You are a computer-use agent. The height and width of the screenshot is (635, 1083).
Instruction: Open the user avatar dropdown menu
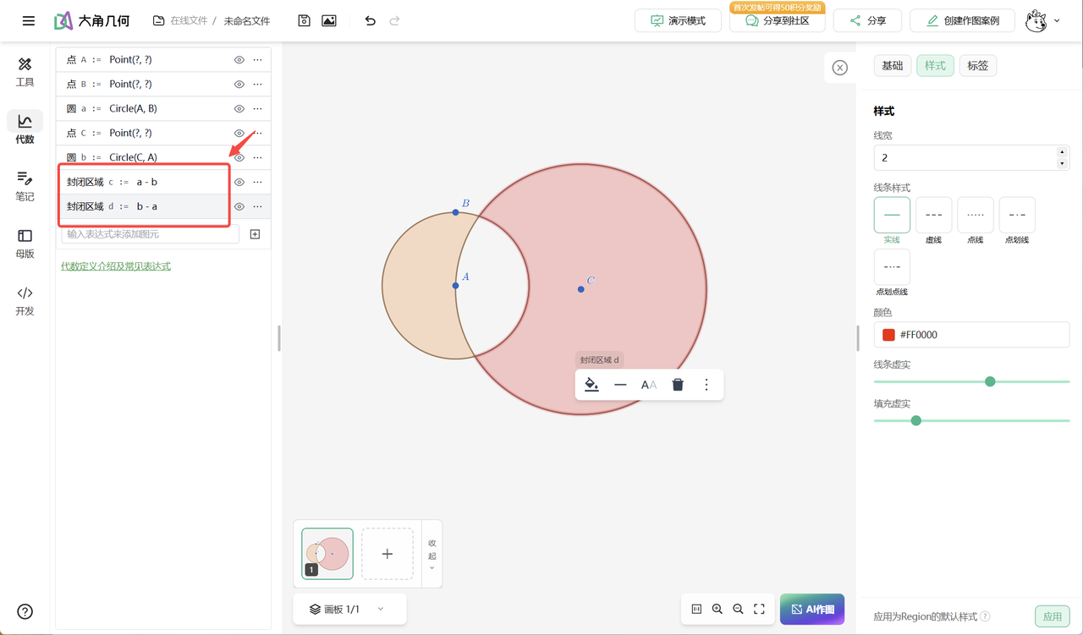tap(1042, 21)
